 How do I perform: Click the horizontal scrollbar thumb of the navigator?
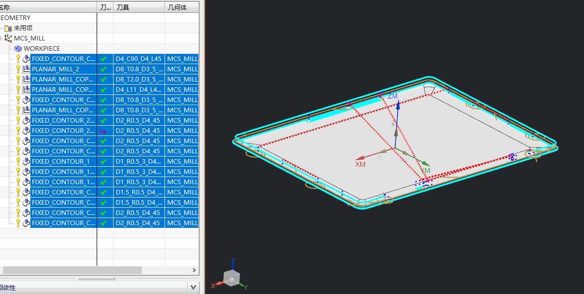(x=72, y=270)
